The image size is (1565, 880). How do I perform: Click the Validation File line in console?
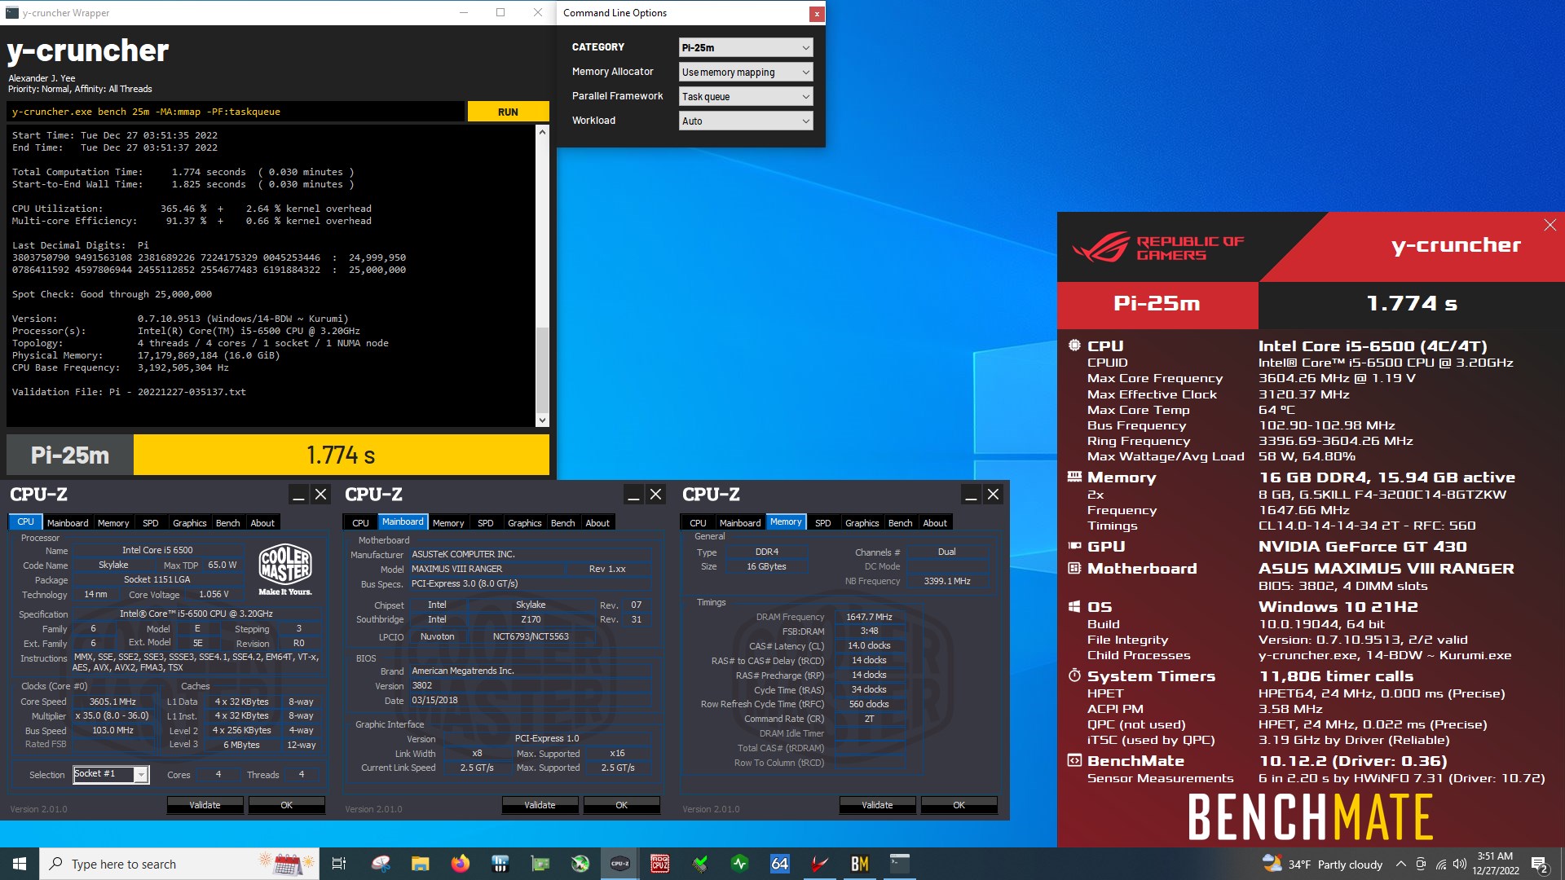[129, 392]
